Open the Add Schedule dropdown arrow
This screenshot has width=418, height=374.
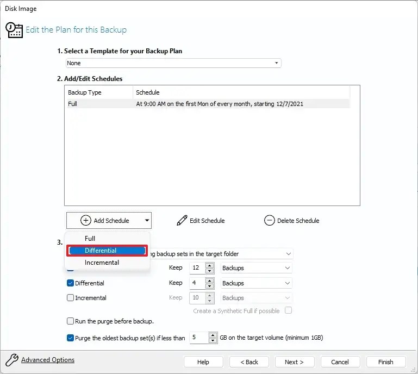(147, 221)
